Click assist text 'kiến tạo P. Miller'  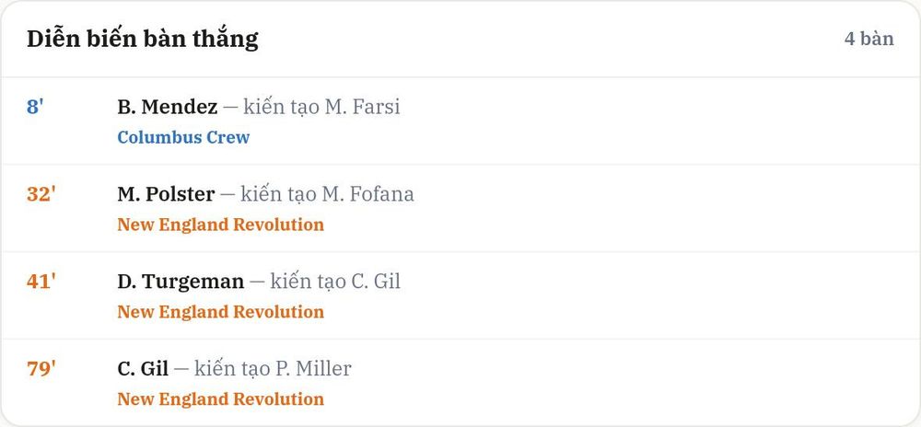point(273,369)
